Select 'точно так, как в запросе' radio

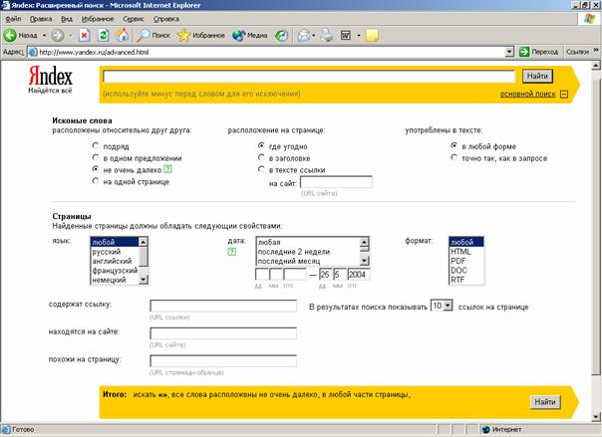(x=454, y=157)
